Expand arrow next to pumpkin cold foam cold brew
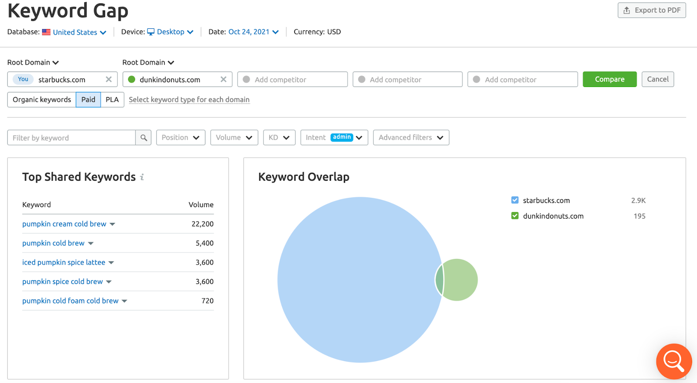 (x=125, y=301)
